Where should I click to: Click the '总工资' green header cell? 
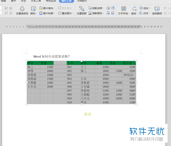click(x=129, y=63)
